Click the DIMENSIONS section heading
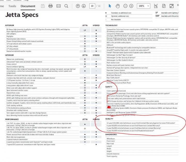This screenshot has width=186, height=162. click(x=111, y=134)
